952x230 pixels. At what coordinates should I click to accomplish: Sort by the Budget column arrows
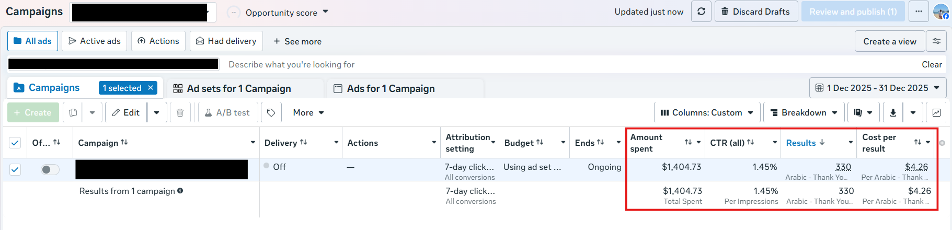click(540, 142)
